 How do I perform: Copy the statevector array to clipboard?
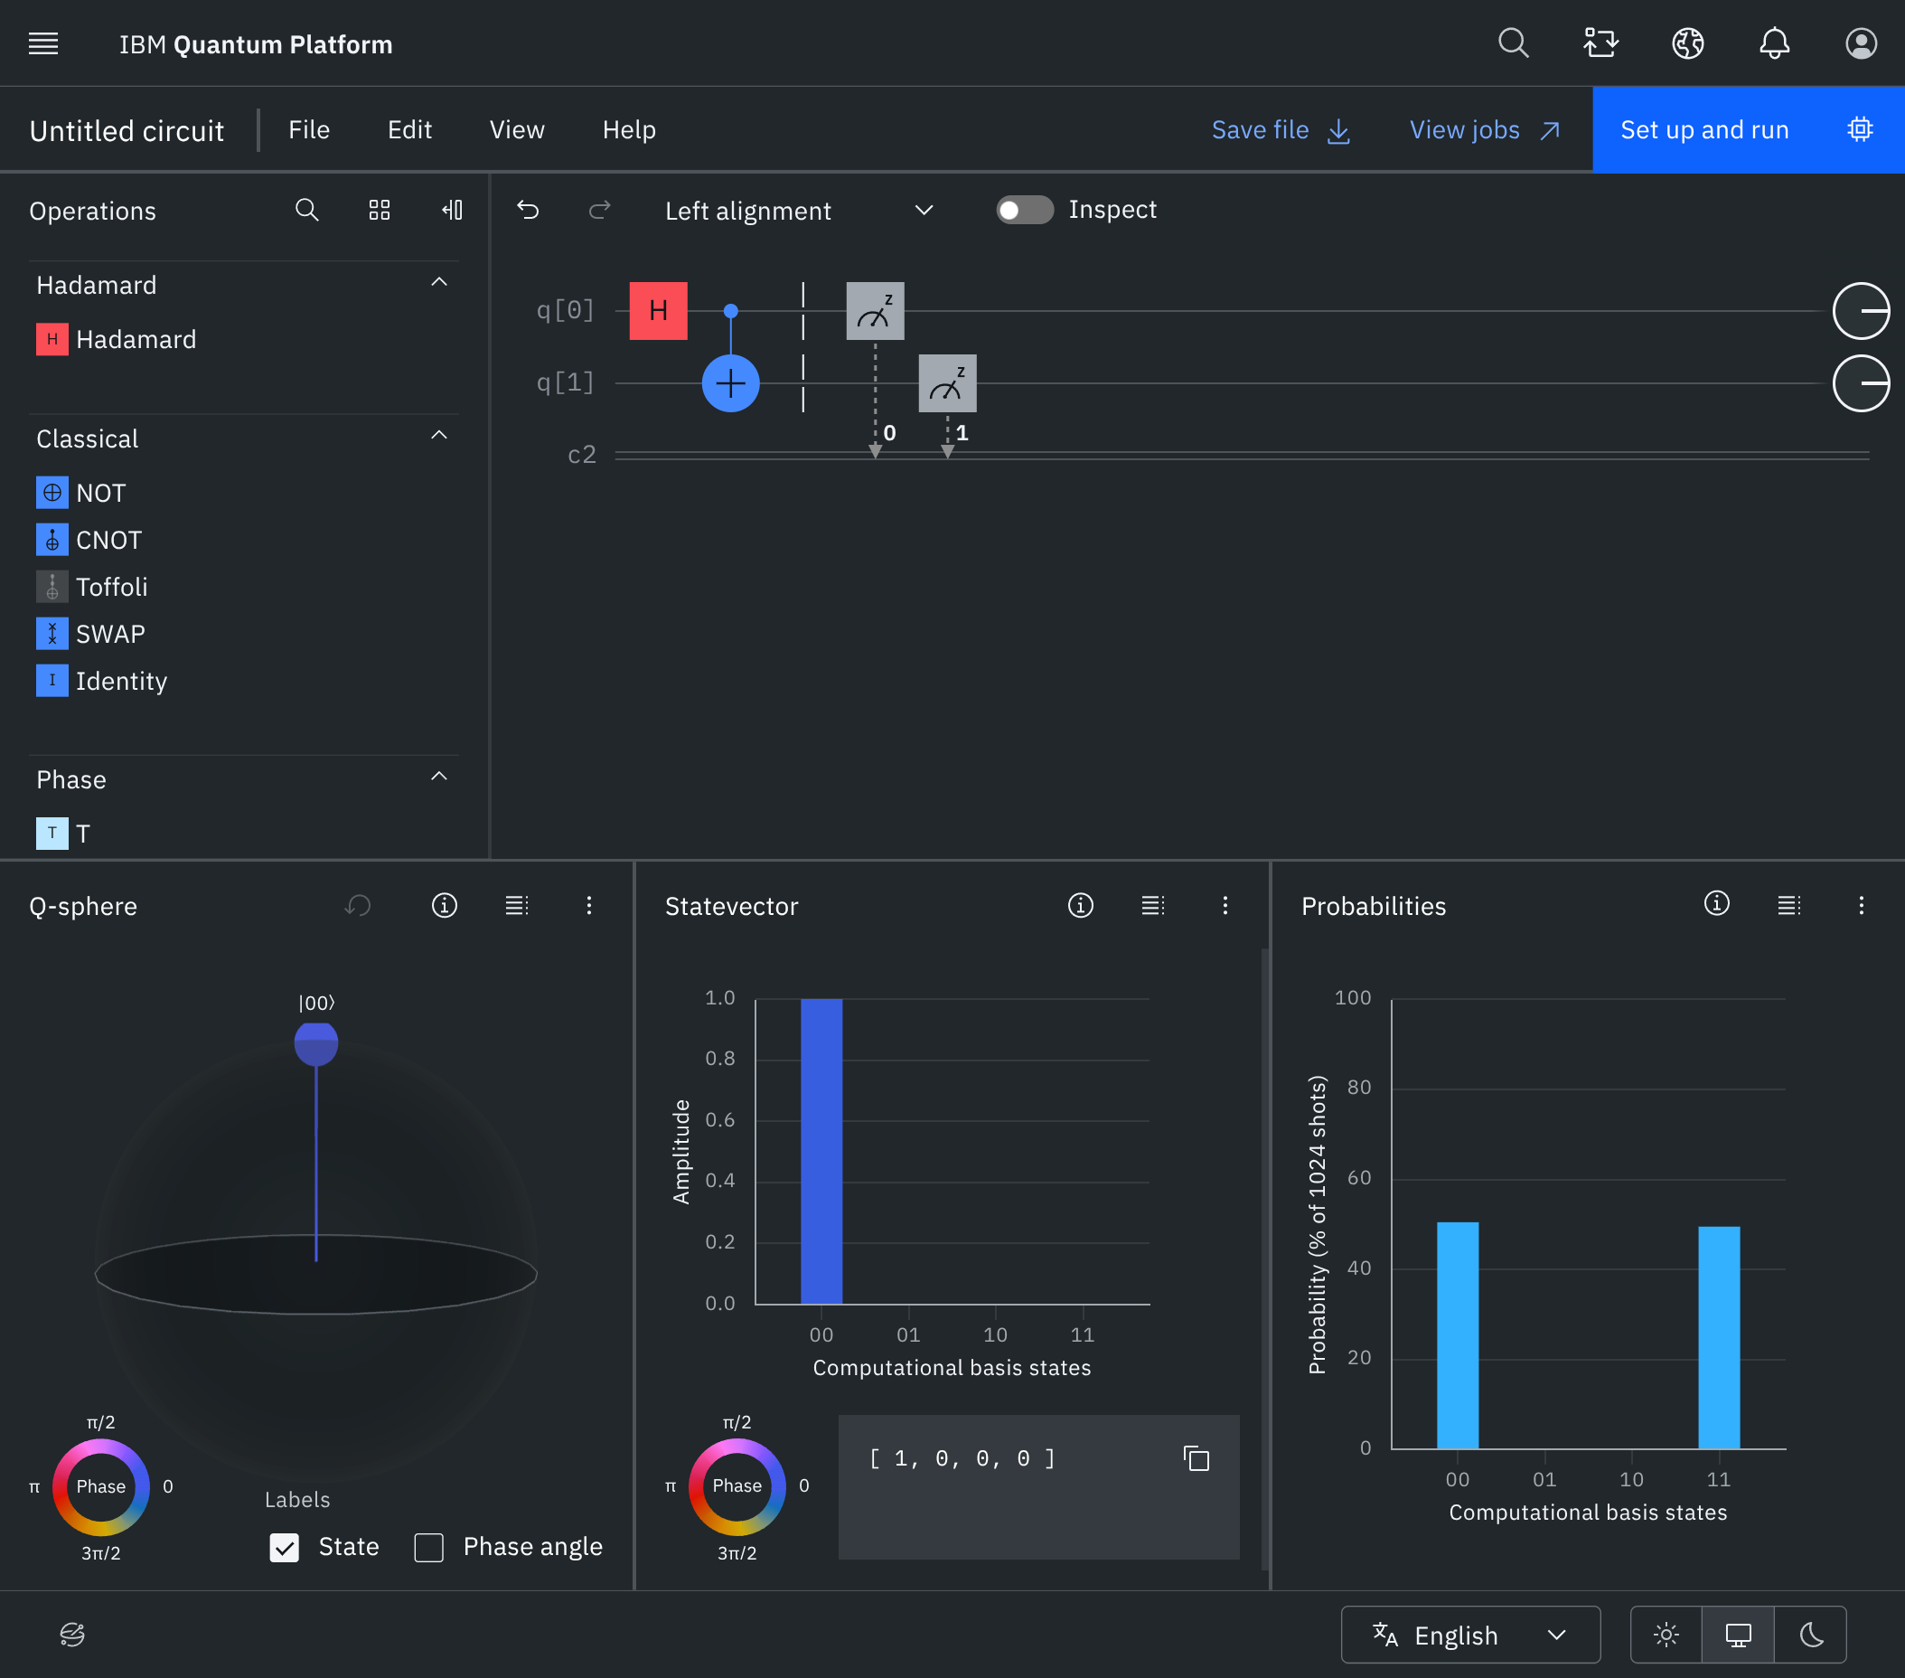pyautogui.click(x=1196, y=1458)
